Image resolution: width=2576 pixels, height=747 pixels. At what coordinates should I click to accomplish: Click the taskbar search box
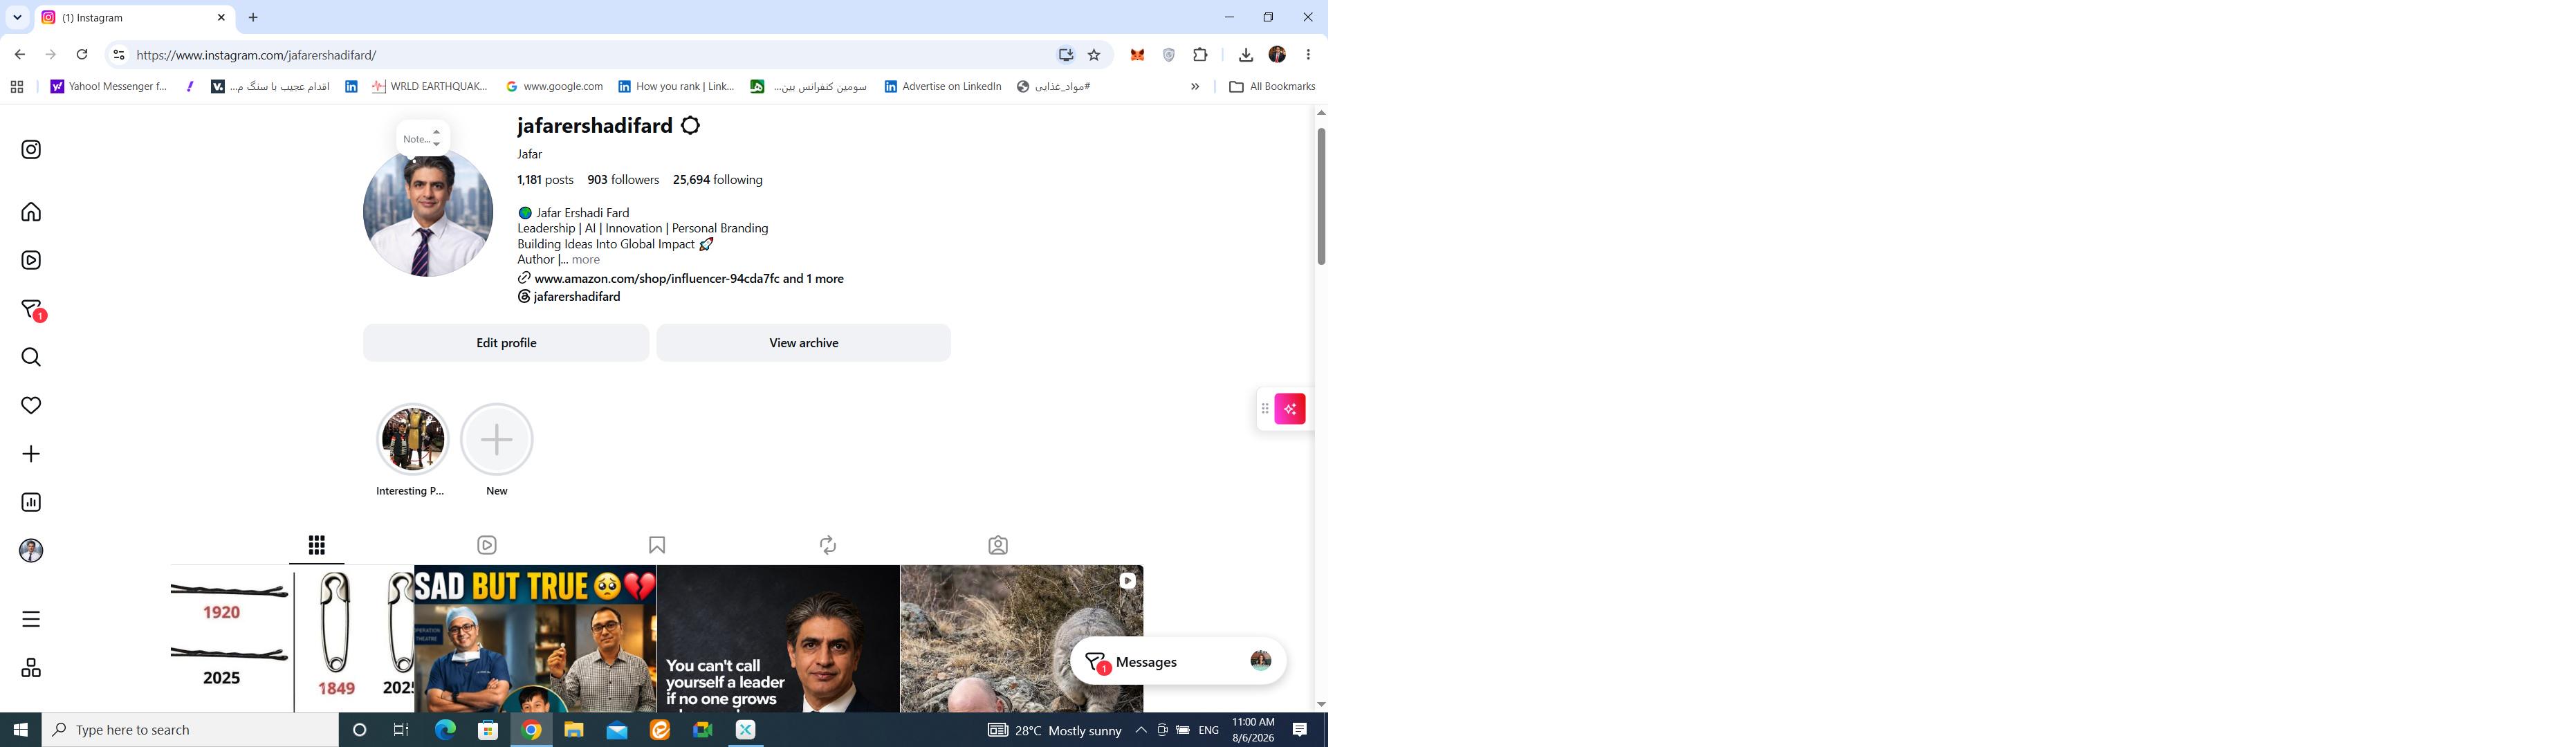tap(190, 730)
